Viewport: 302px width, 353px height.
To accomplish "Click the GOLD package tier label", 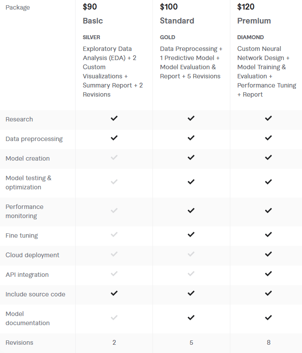I will 168,37.
